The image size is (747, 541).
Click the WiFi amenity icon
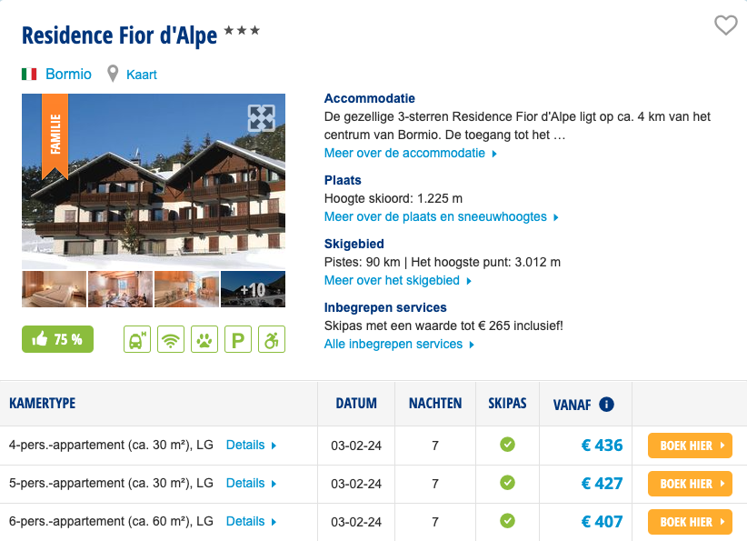tap(170, 339)
